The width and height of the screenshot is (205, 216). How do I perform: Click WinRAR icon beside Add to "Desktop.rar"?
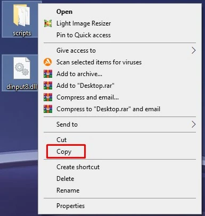click(x=48, y=86)
